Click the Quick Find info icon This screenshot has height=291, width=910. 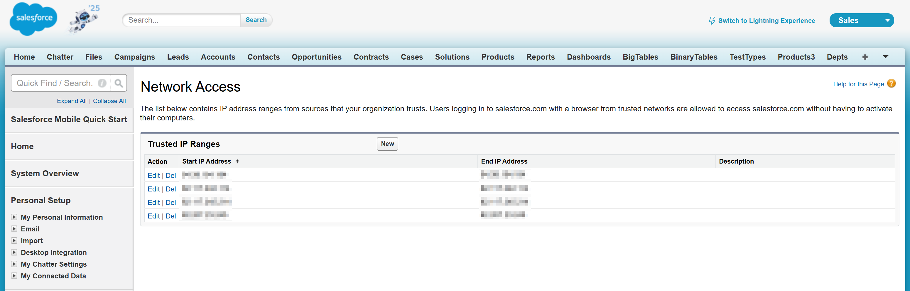pyautogui.click(x=102, y=83)
